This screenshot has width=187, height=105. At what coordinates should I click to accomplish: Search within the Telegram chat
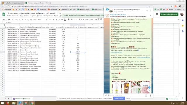pyautogui.click(x=147, y=10)
